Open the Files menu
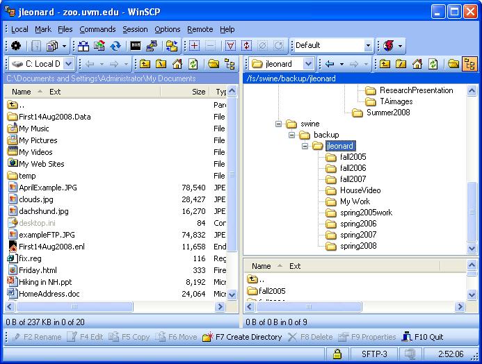482x364 pixels. [x=65, y=29]
